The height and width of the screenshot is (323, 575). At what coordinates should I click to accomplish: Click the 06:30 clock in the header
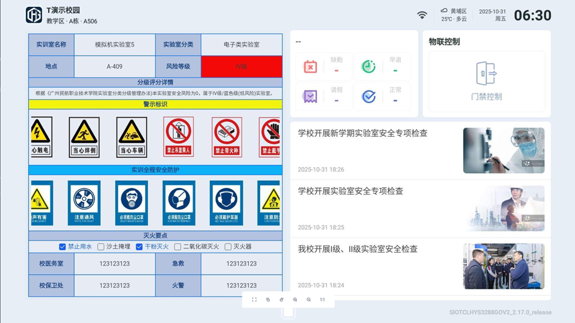(533, 15)
